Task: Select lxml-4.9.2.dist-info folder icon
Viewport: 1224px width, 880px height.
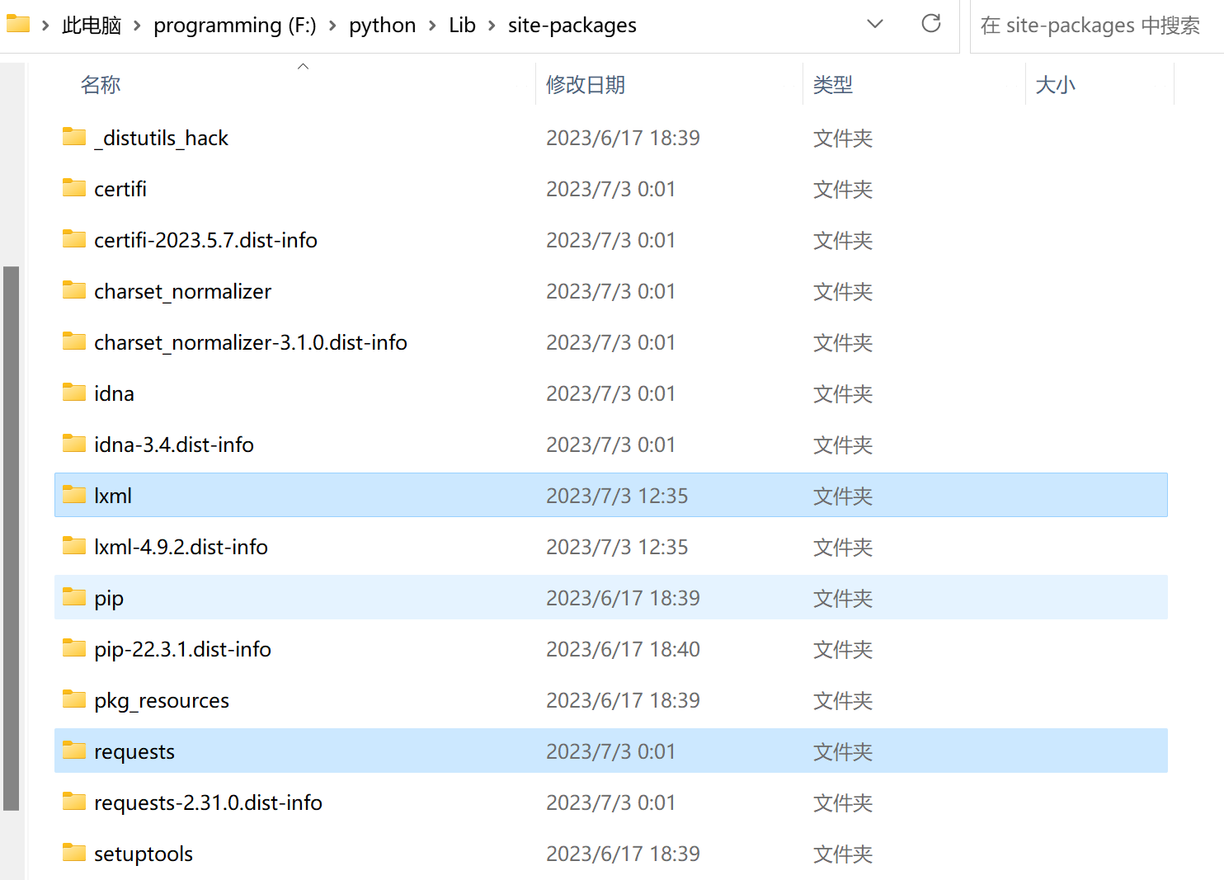Action: 74,546
